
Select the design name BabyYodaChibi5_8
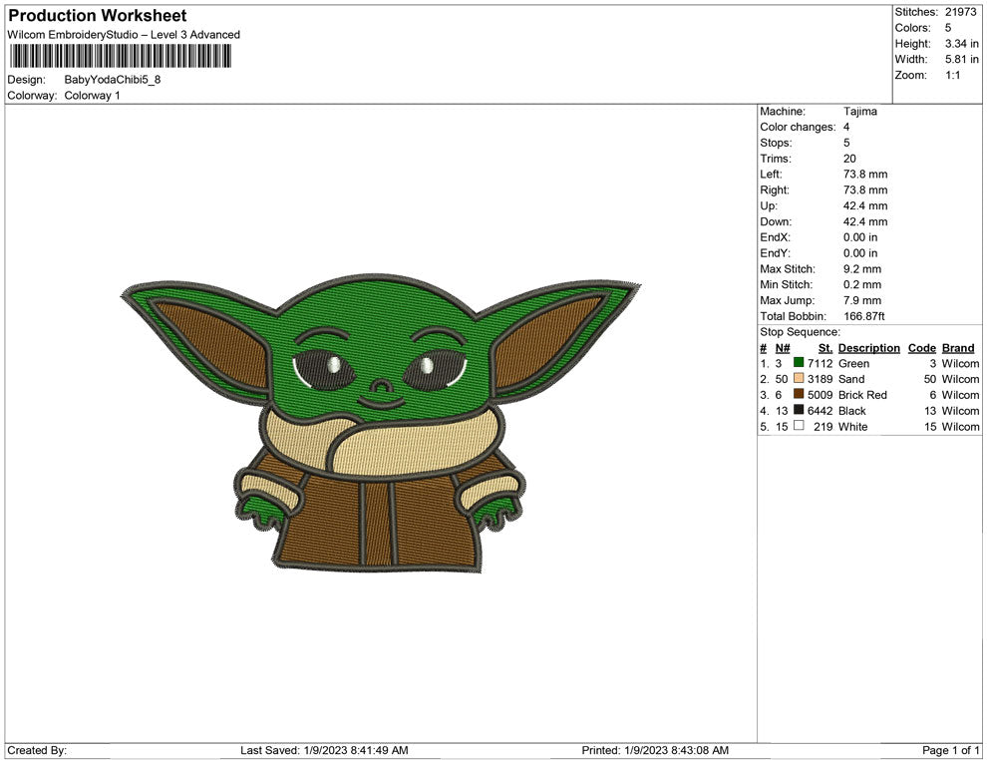tap(113, 80)
